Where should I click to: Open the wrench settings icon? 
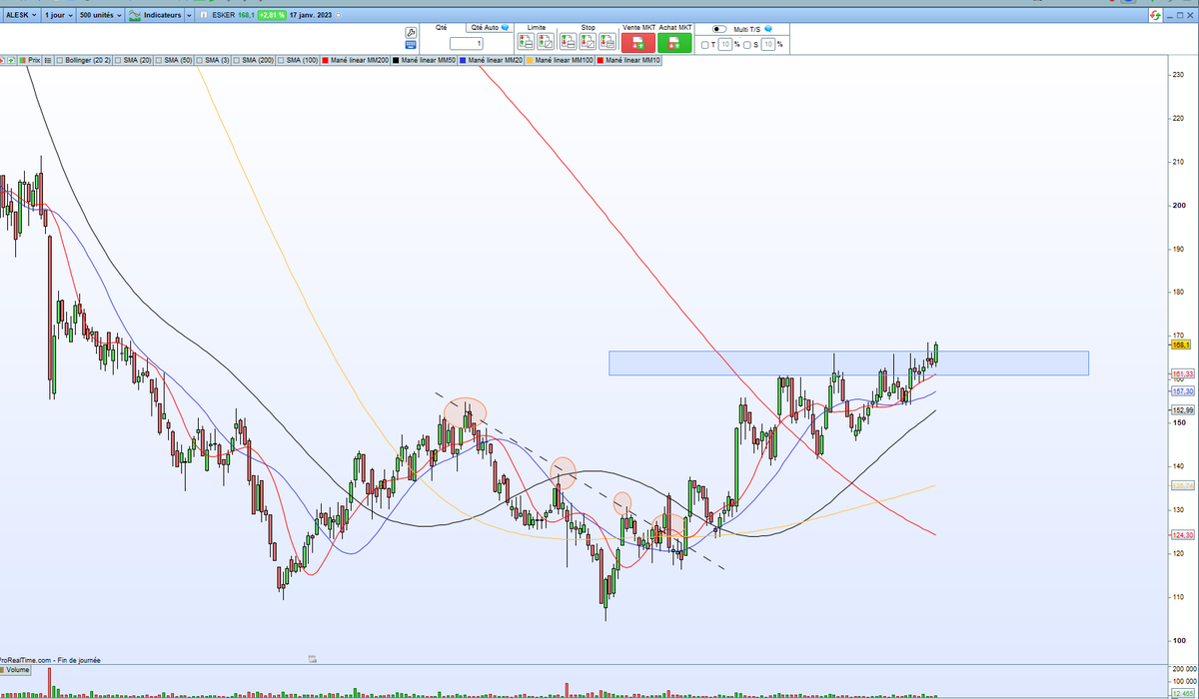(x=411, y=32)
